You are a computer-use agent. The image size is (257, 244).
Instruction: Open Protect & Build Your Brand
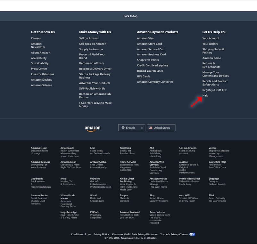[92, 56]
